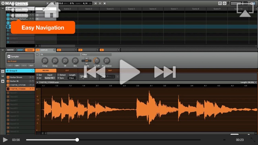Click the Resonance knob
Screen dimensions: 258x145
point(107,61)
